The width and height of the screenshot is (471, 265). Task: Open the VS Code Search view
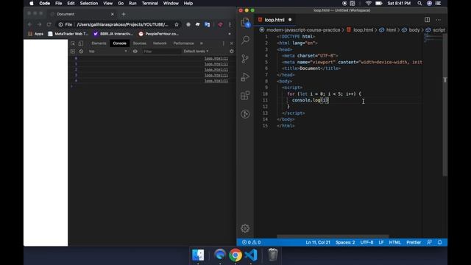(x=245, y=40)
